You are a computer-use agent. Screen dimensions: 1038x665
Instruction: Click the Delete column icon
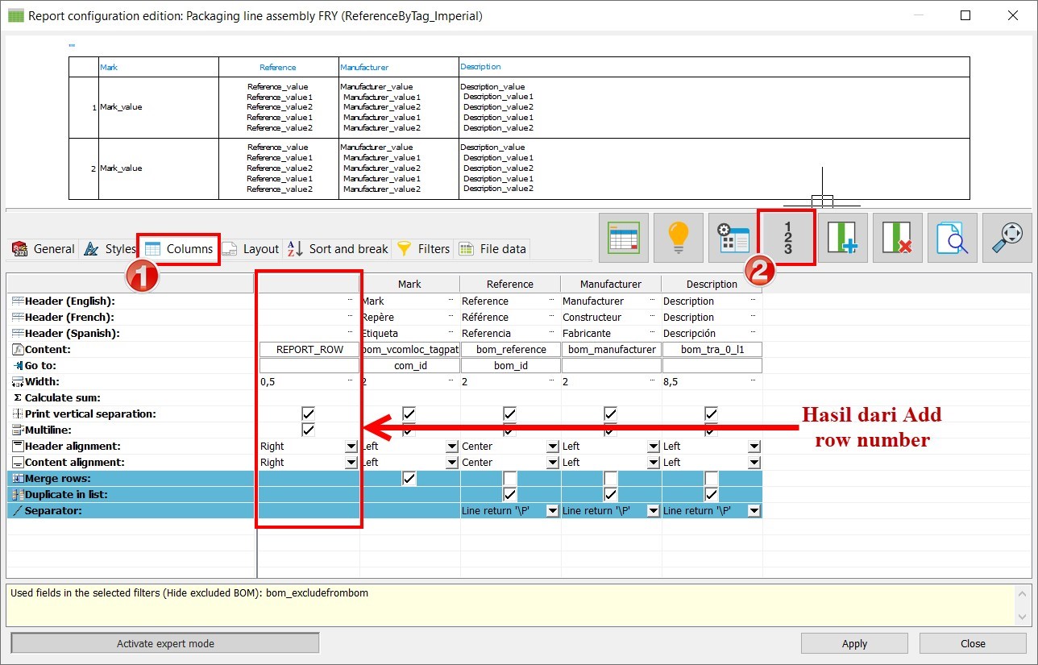point(897,237)
